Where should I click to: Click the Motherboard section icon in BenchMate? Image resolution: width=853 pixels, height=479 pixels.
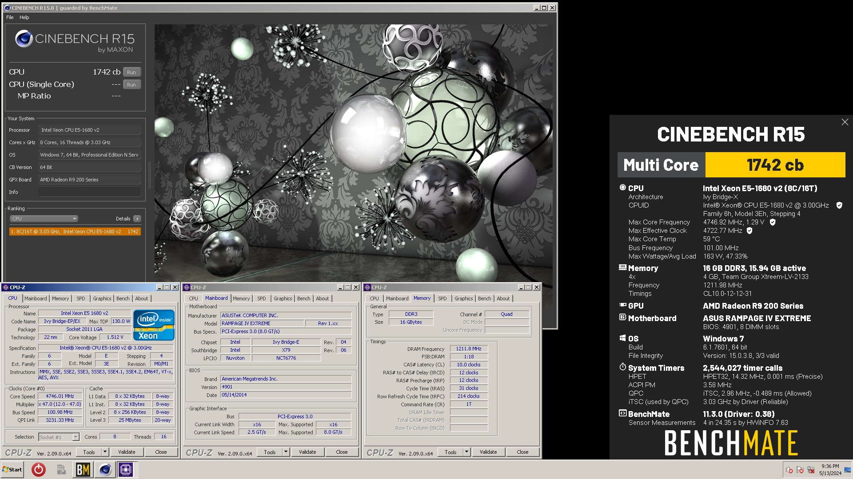pyautogui.click(x=622, y=318)
